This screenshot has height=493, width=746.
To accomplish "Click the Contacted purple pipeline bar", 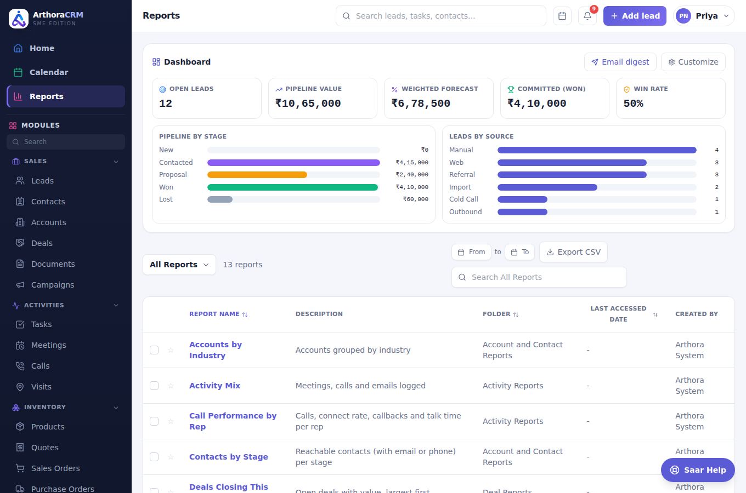I will [293, 163].
